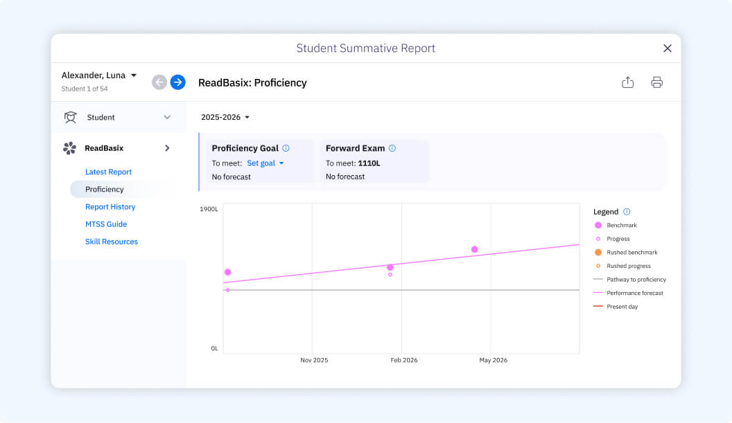Click small progress point near Feb 2026
Viewport: 732px width, 423px height.
pyautogui.click(x=390, y=275)
